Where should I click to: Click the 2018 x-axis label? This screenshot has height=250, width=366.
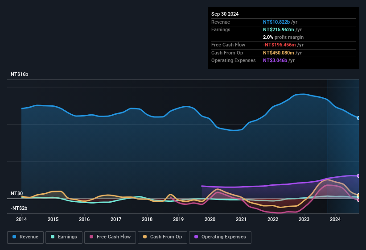click(x=147, y=219)
